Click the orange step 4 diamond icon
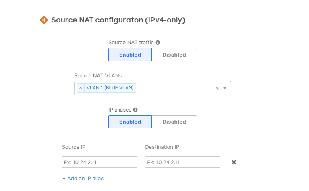 [44, 20]
